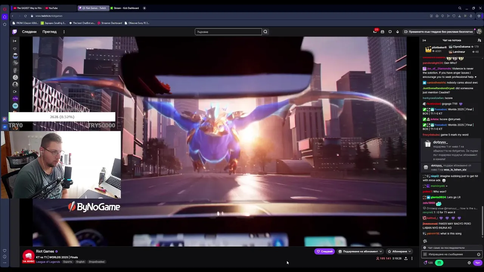Open FROM 3.Sezon bookmark
Image resolution: width=484 pixels, height=272 pixels.
[x=25, y=23]
